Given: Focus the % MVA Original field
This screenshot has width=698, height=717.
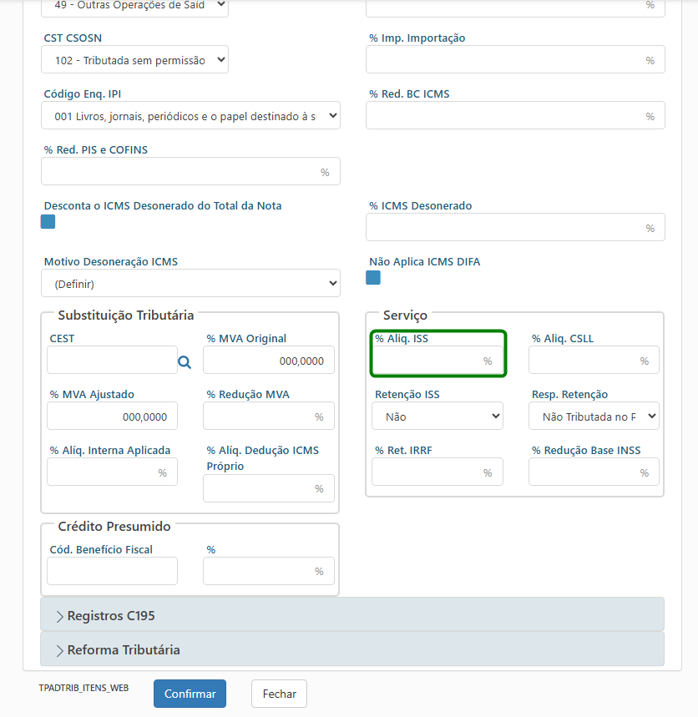Looking at the screenshot, I should coord(268,361).
